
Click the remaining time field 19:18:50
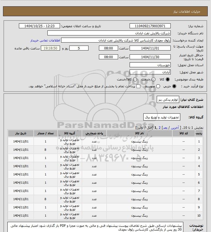click(x=50, y=48)
